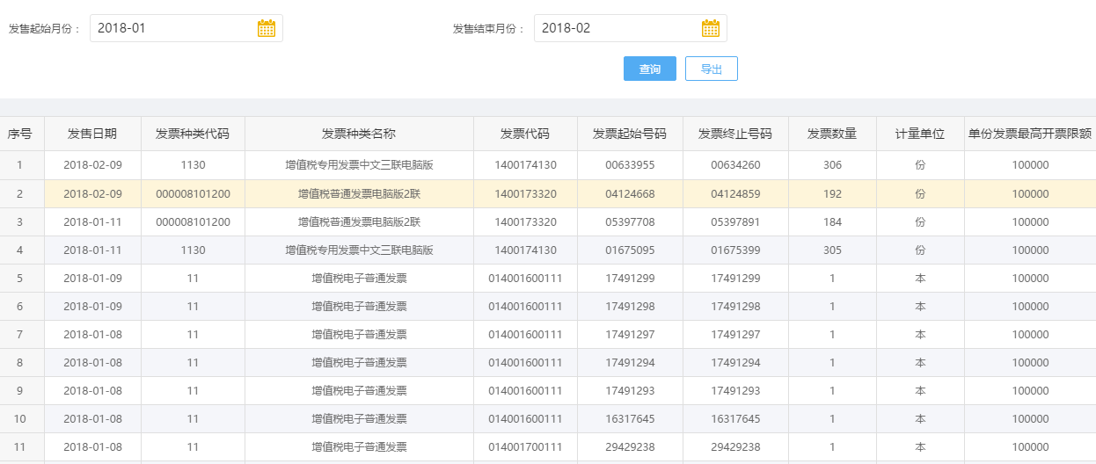Select row 2 invoice code 1400173320
1096x464 pixels.
click(x=525, y=193)
